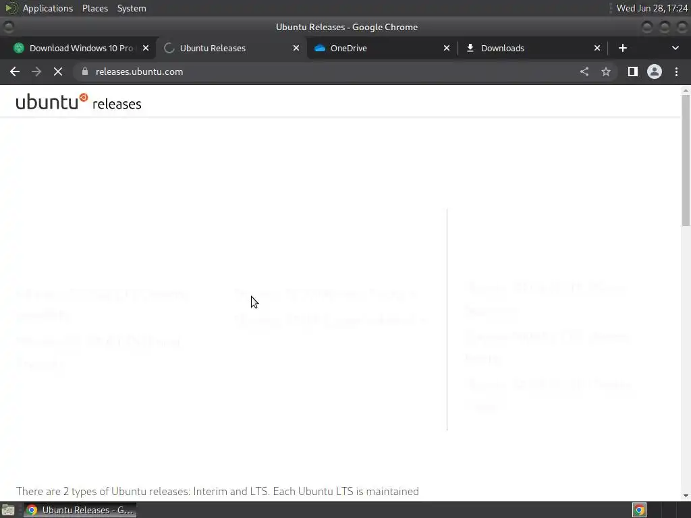Open the Places menu

[95, 8]
